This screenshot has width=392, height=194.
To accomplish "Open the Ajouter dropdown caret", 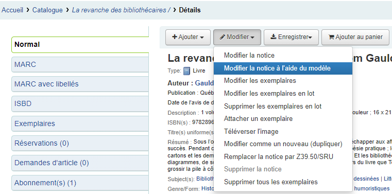I will click(202, 38).
